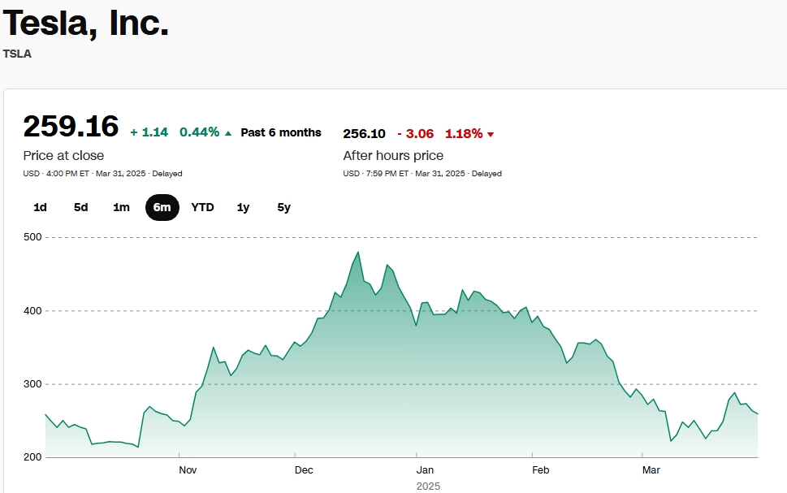Switch to YTD chart view
Viewport: 787px width, 493px height.
pos(202,207)
